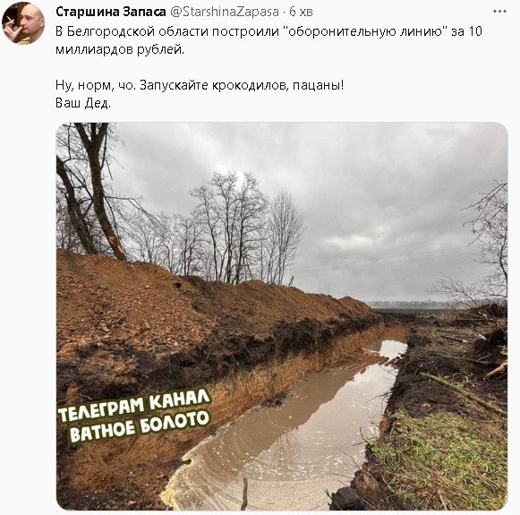Screen dimensions: 520x515
Task: Open the three-dots more options menu
Action: tap(499, 12)
